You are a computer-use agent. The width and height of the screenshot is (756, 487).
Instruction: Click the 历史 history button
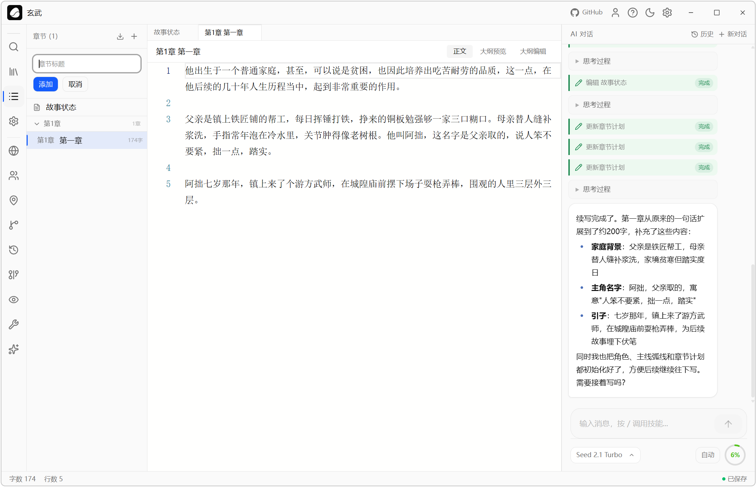(x=702, y=34)
